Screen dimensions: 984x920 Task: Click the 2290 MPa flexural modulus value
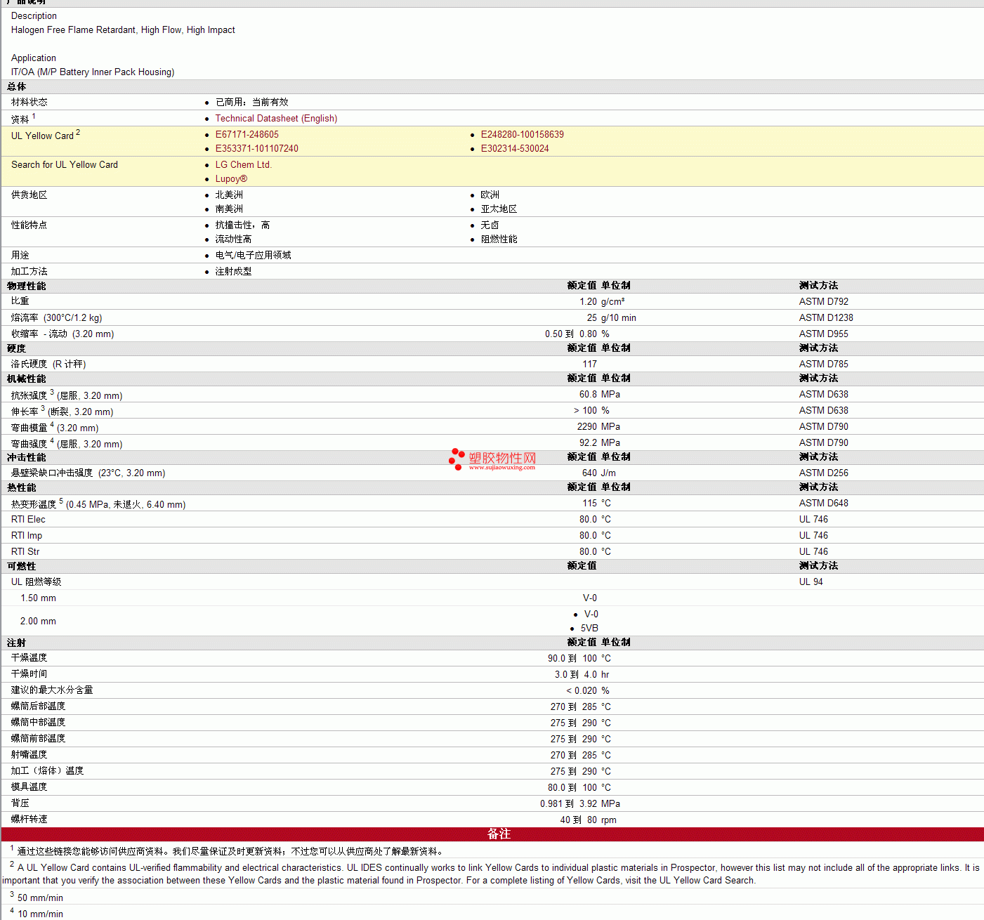598,427
